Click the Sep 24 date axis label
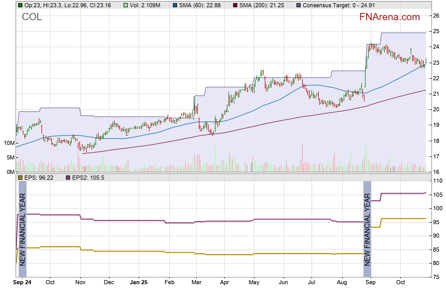This screenshot has width=446, height=293. click(22, 283)
